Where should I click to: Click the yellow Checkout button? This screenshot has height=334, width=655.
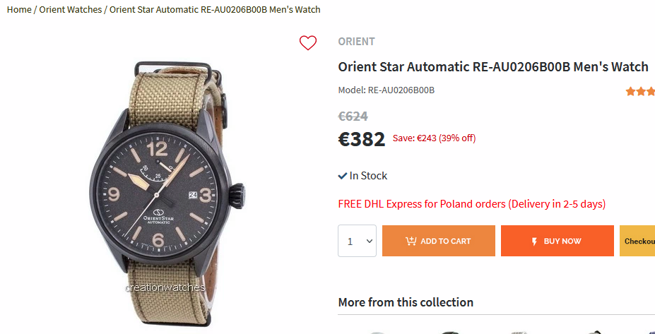[638, 241]
